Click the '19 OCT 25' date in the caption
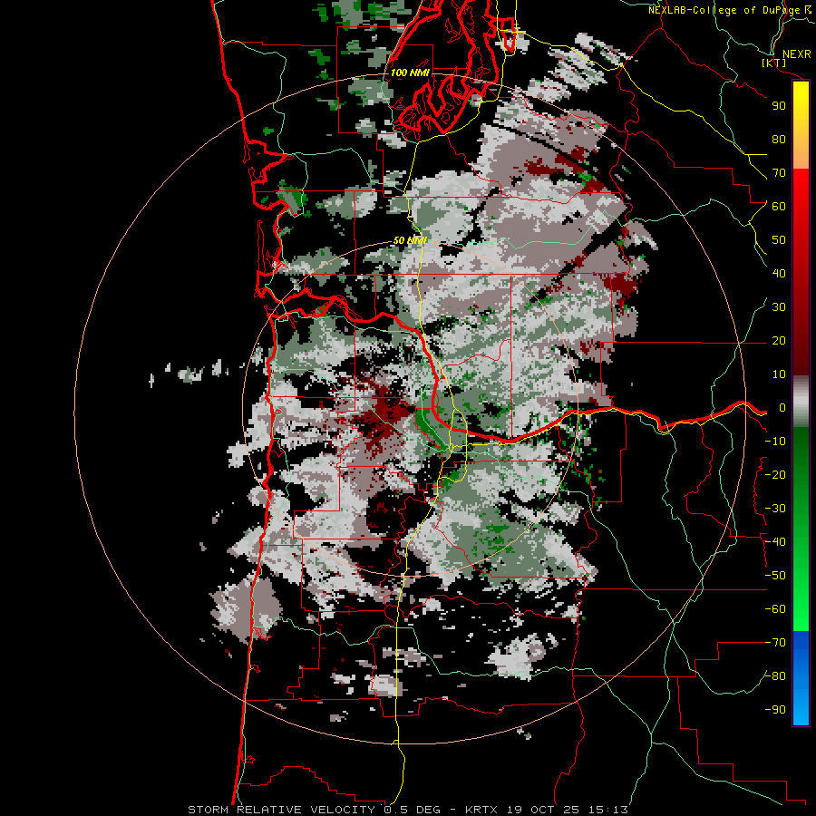816x816 pixels. [543, 810]
